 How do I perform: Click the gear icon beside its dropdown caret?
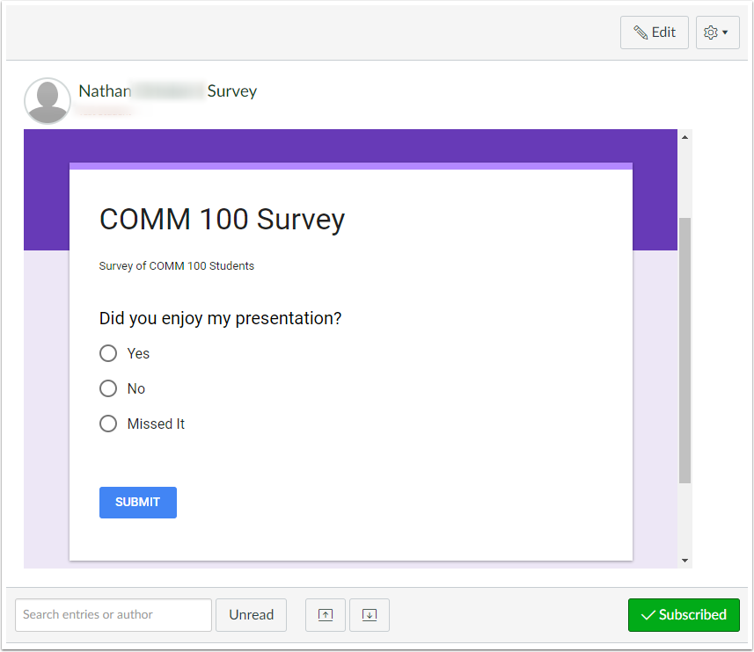[x=711, y=32]
